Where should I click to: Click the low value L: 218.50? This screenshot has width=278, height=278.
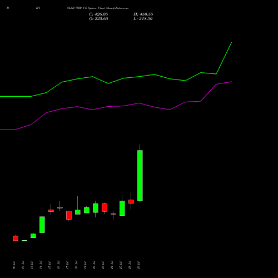pos(143,19)
